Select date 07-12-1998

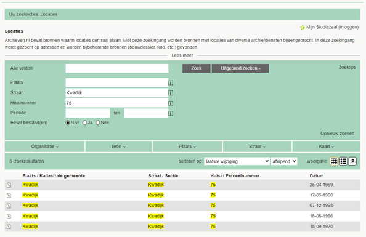click(x=321, y=206)
